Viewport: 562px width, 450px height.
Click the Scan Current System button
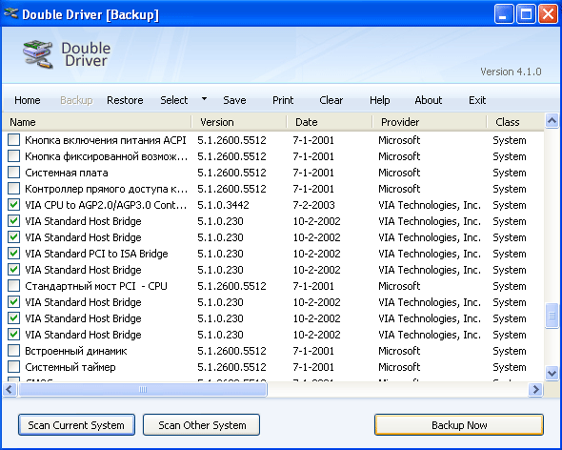coord(76,425)
